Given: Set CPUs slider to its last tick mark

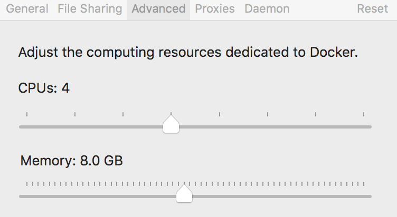Looking at the screenshot, I should click(x=364, y=127).
